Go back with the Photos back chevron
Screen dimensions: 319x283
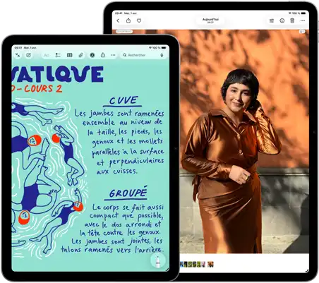tap(118, 20)
